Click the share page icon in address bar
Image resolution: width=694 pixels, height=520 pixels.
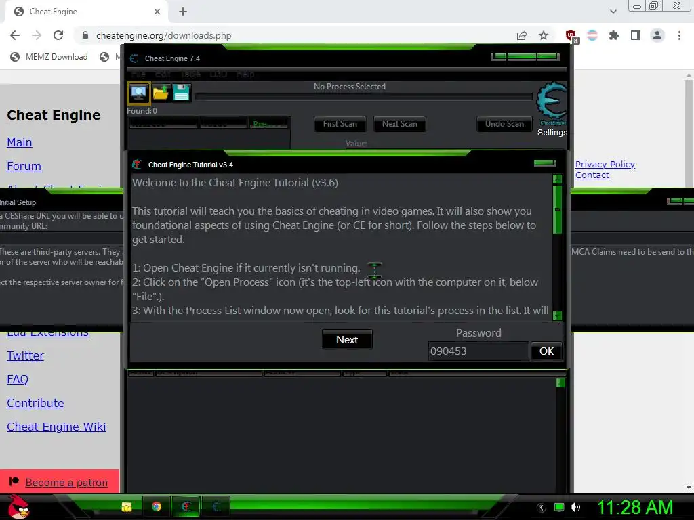point(522,35)
